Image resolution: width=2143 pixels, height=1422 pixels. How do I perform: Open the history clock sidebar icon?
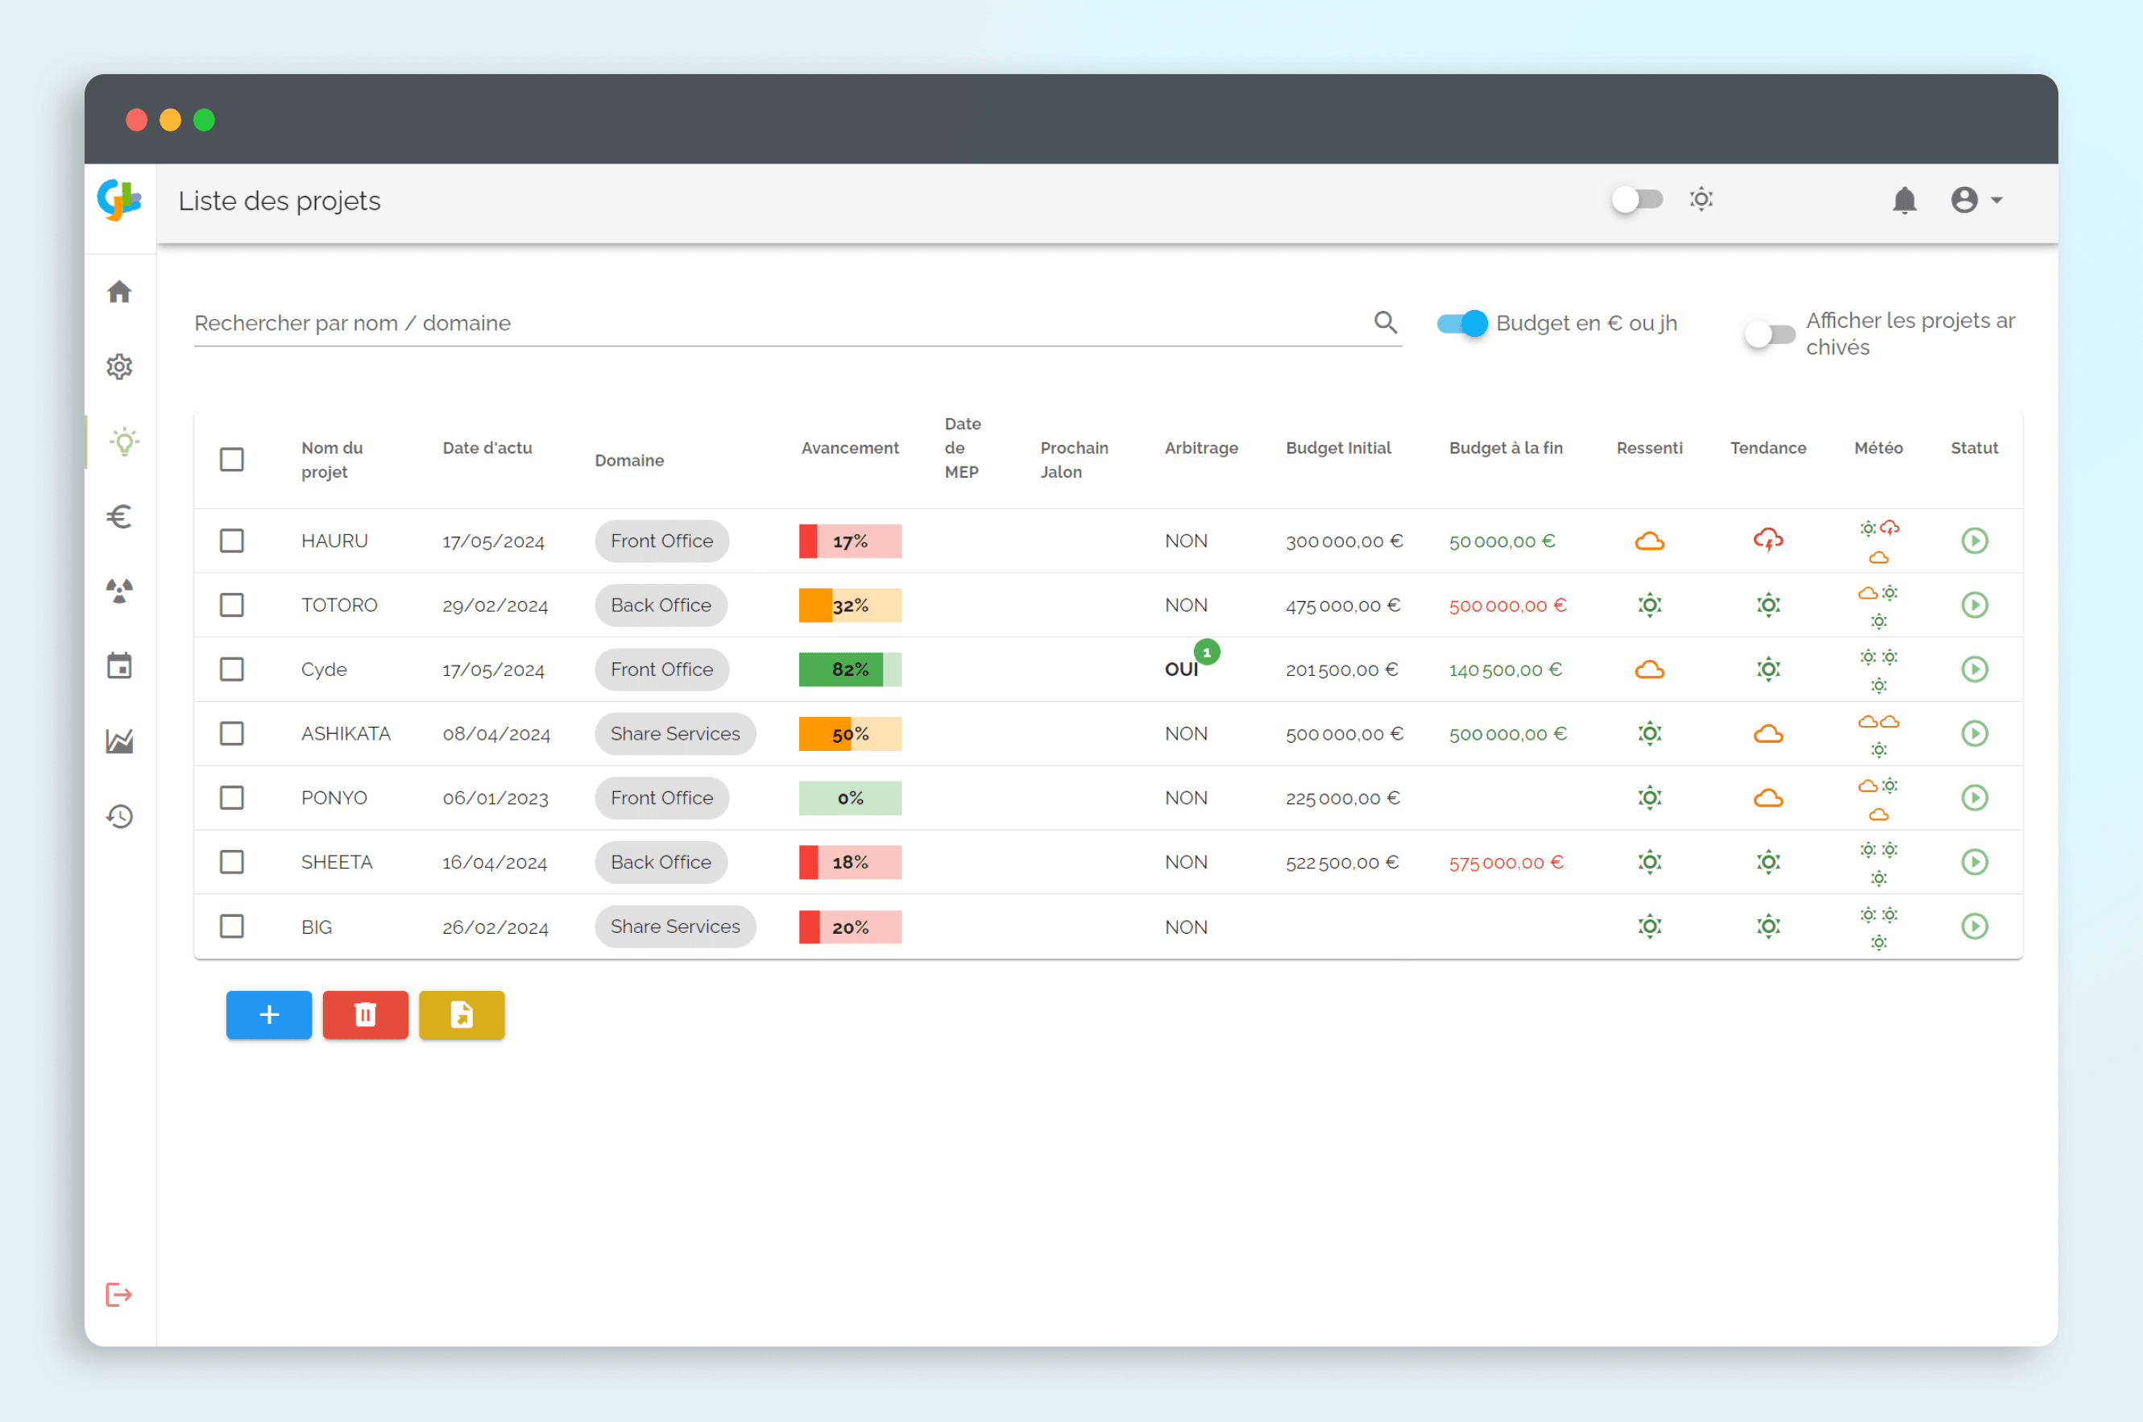click(x=118, y=816)
